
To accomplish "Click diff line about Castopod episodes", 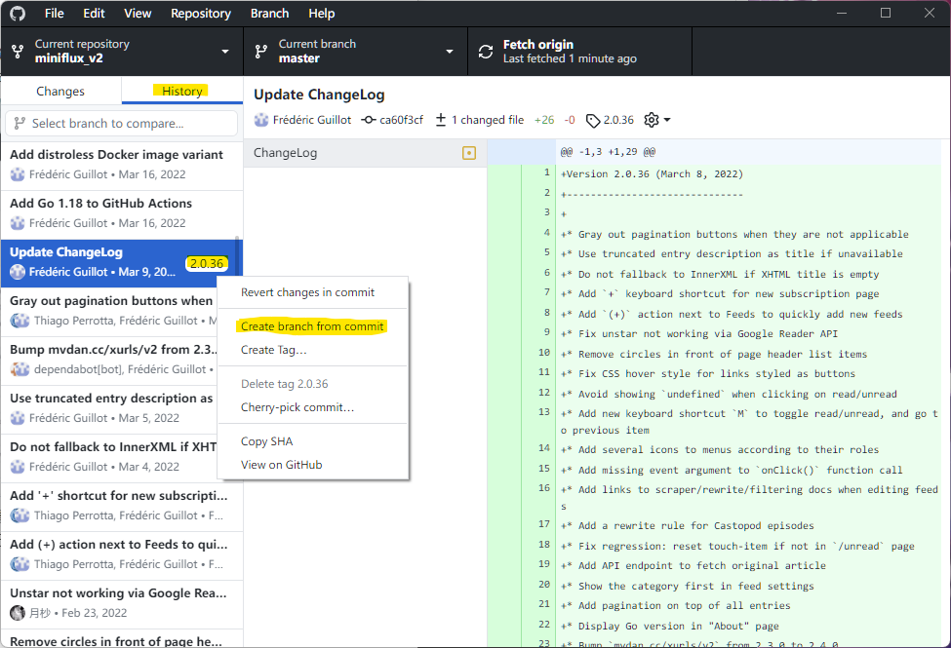I will 688,525.
